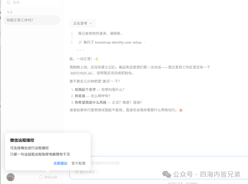Click the bold text 你希望我是什么风格
This screenshot has width=248, height=184.
pos(91,102)
